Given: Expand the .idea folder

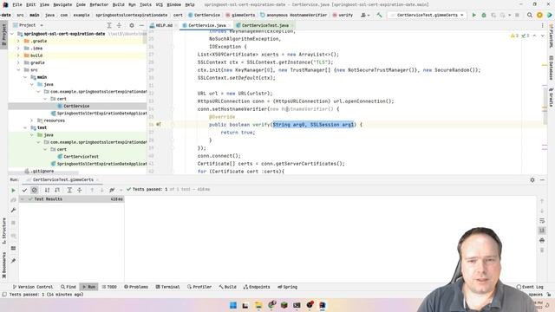Looking at the screenshot, I should coord(18,49).
